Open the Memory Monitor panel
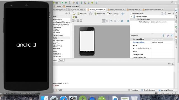This screenshot has height=100, width=179. click(166, 90)
